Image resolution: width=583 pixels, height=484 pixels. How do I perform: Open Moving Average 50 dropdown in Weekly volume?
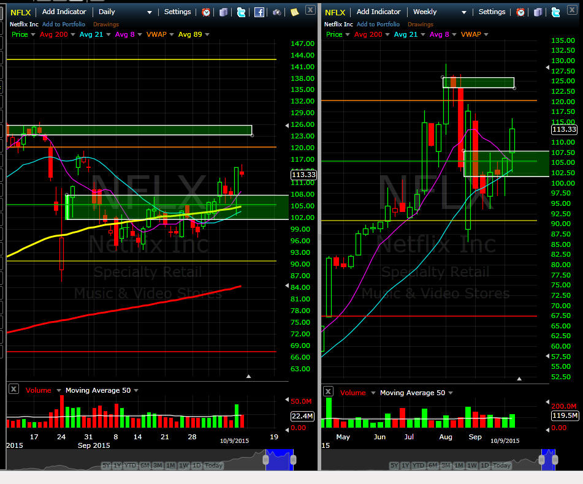(x=451, y=393)
